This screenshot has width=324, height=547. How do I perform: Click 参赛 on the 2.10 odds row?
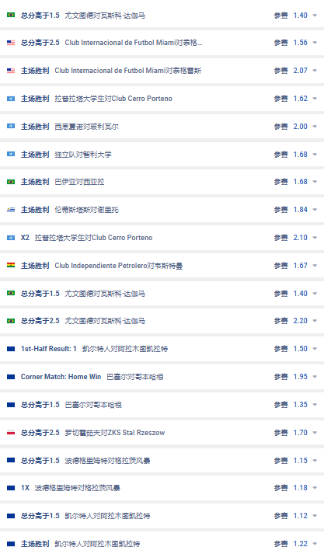click(280, 238)
